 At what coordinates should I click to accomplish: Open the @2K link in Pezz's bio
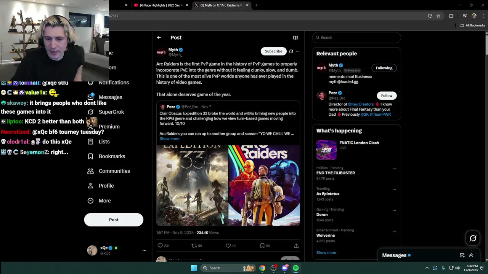[x=364, y=115]
